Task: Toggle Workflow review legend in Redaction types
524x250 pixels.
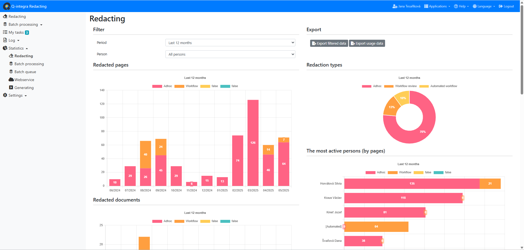Action: (x=400, y=86)
